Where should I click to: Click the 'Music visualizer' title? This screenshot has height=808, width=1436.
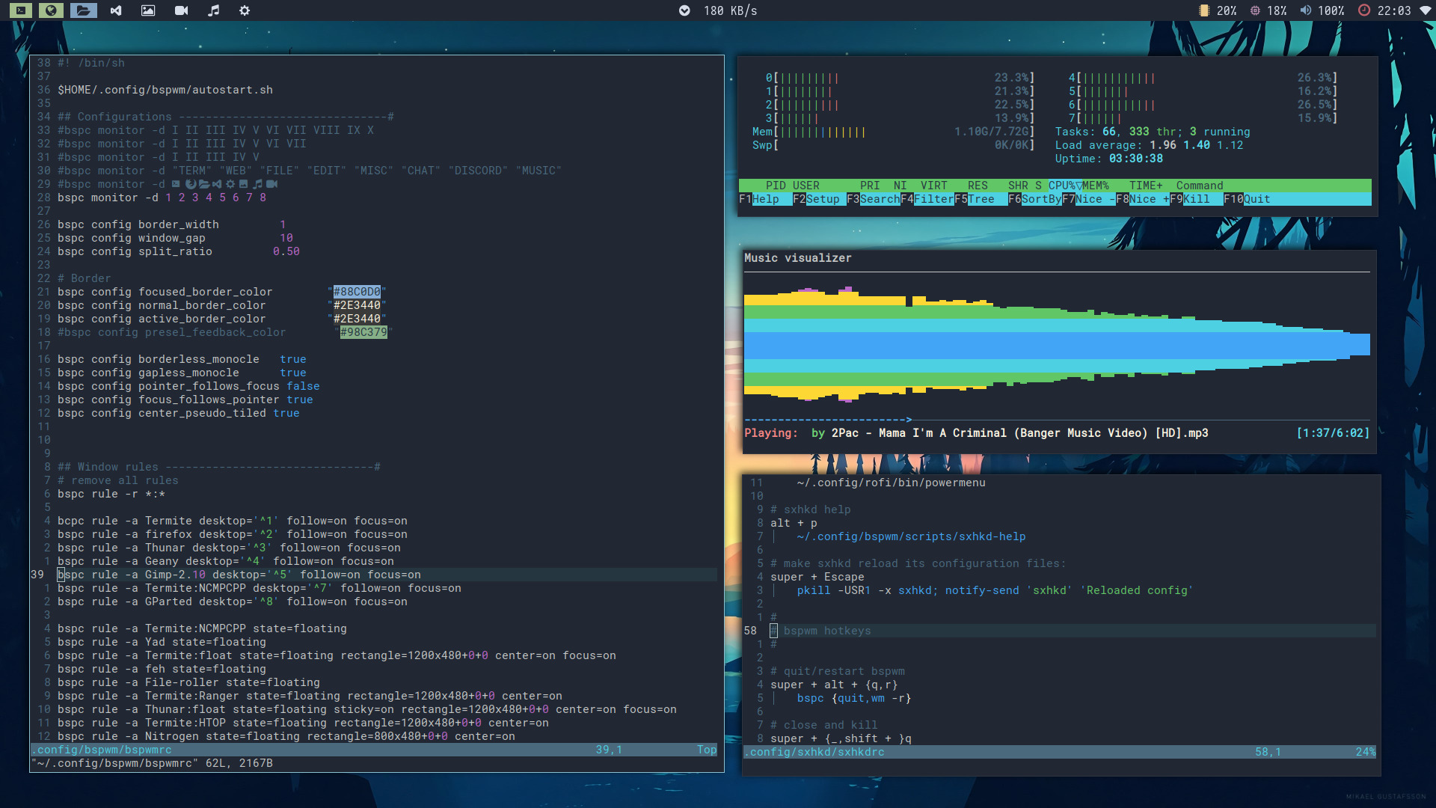798,258
